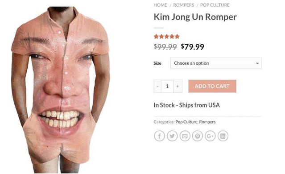Click the Kim Jong Un Romper title
The height and width of the screenshot is (174, 285).
pyautogui.click(x=195, y=17)
